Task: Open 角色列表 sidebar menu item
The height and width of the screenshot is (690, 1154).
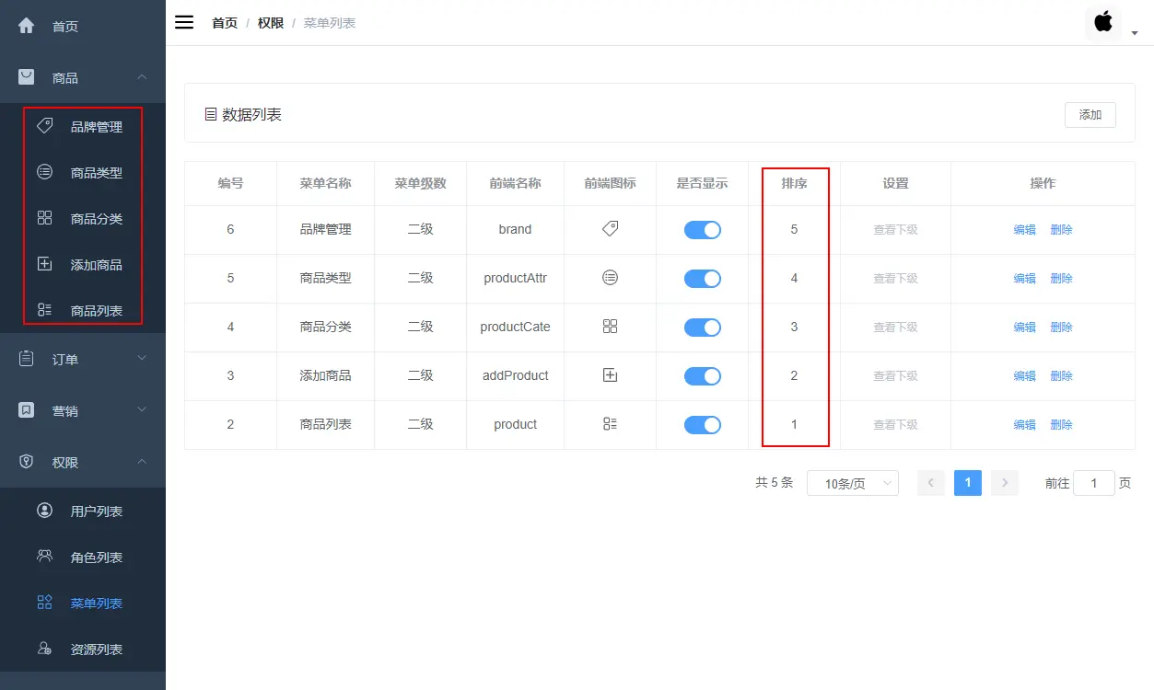Action: click(x=83, y=557)
